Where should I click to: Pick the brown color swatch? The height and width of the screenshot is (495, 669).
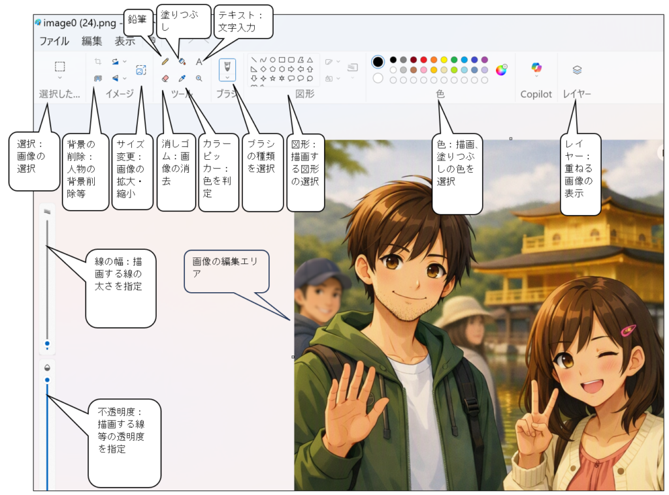click(x=414, y=70)
